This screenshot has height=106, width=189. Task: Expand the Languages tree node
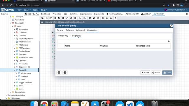point(10,17)
